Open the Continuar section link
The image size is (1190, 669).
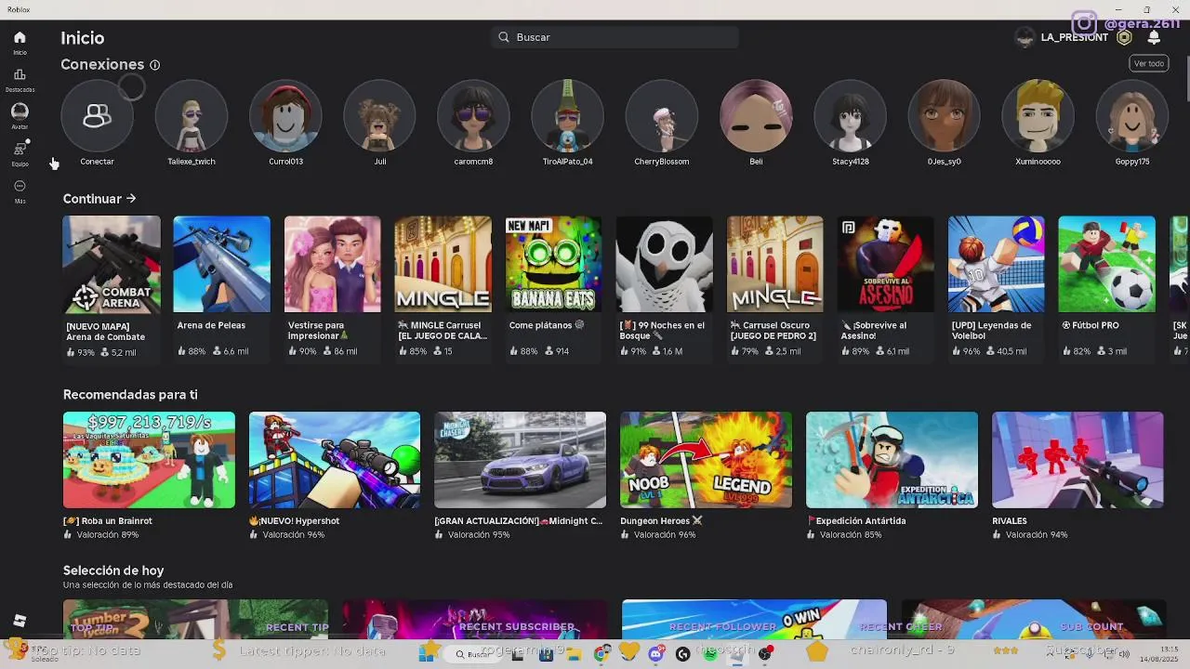[99, 199]
